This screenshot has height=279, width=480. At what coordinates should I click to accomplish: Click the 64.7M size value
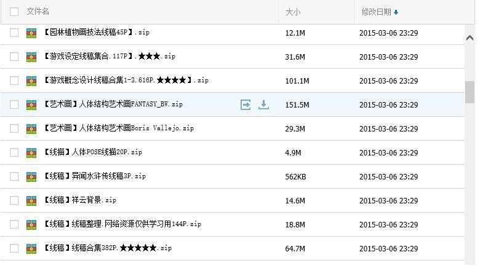pyautogui.click(x=295, y=249)
